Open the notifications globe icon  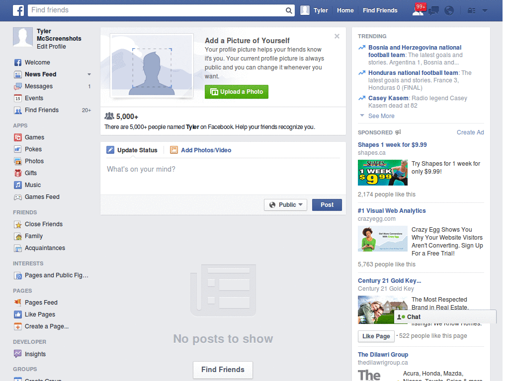pos(449,11)
